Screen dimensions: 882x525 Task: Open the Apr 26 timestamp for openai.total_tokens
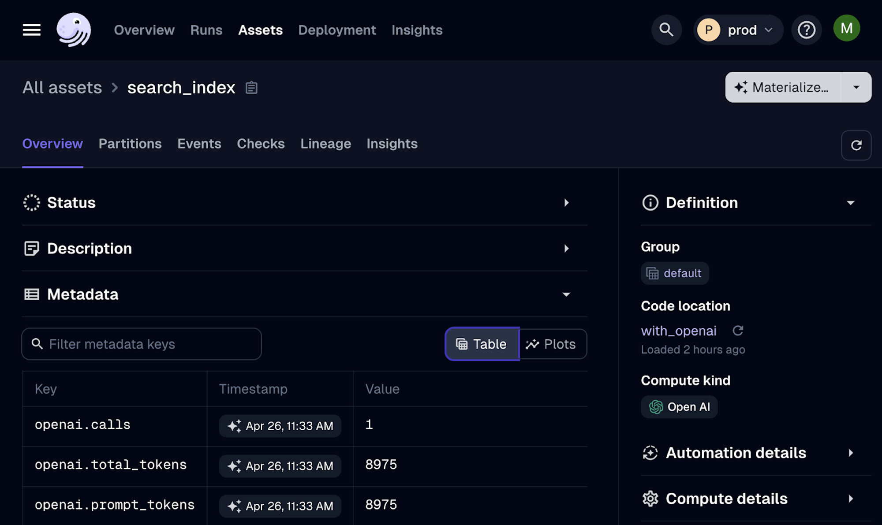tap(280, 466)
